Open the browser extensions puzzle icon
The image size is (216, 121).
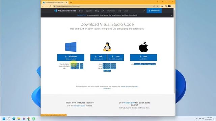(162, 6)
